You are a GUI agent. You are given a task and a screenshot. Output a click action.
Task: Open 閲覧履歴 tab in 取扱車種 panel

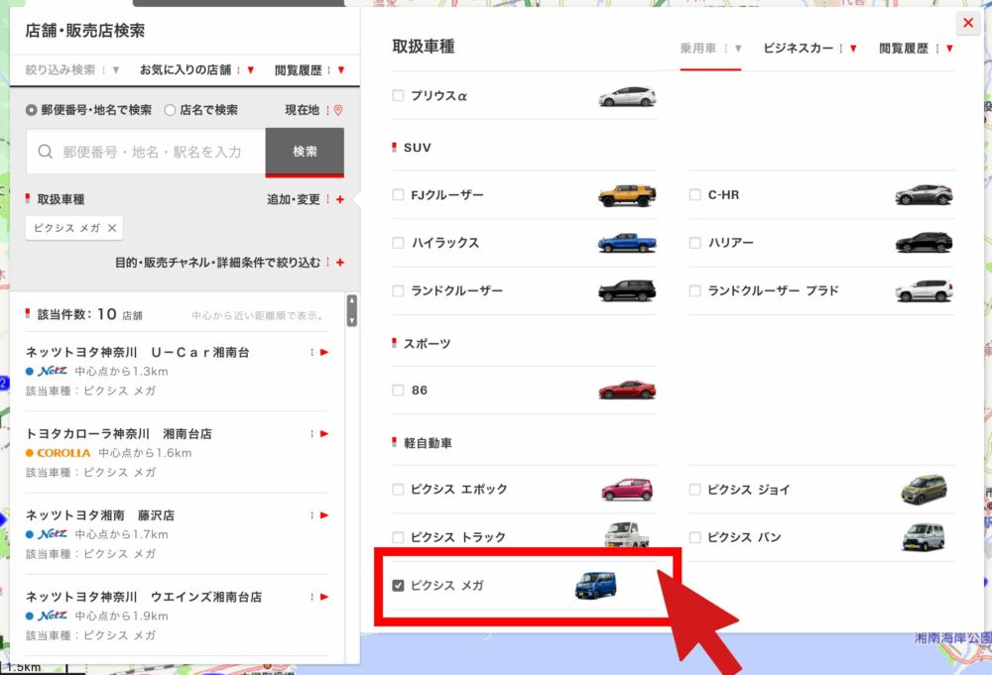pos(916,49)
